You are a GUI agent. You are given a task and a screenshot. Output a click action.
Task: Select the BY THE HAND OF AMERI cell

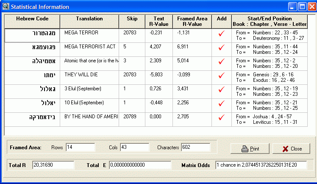tap(89, 119)
